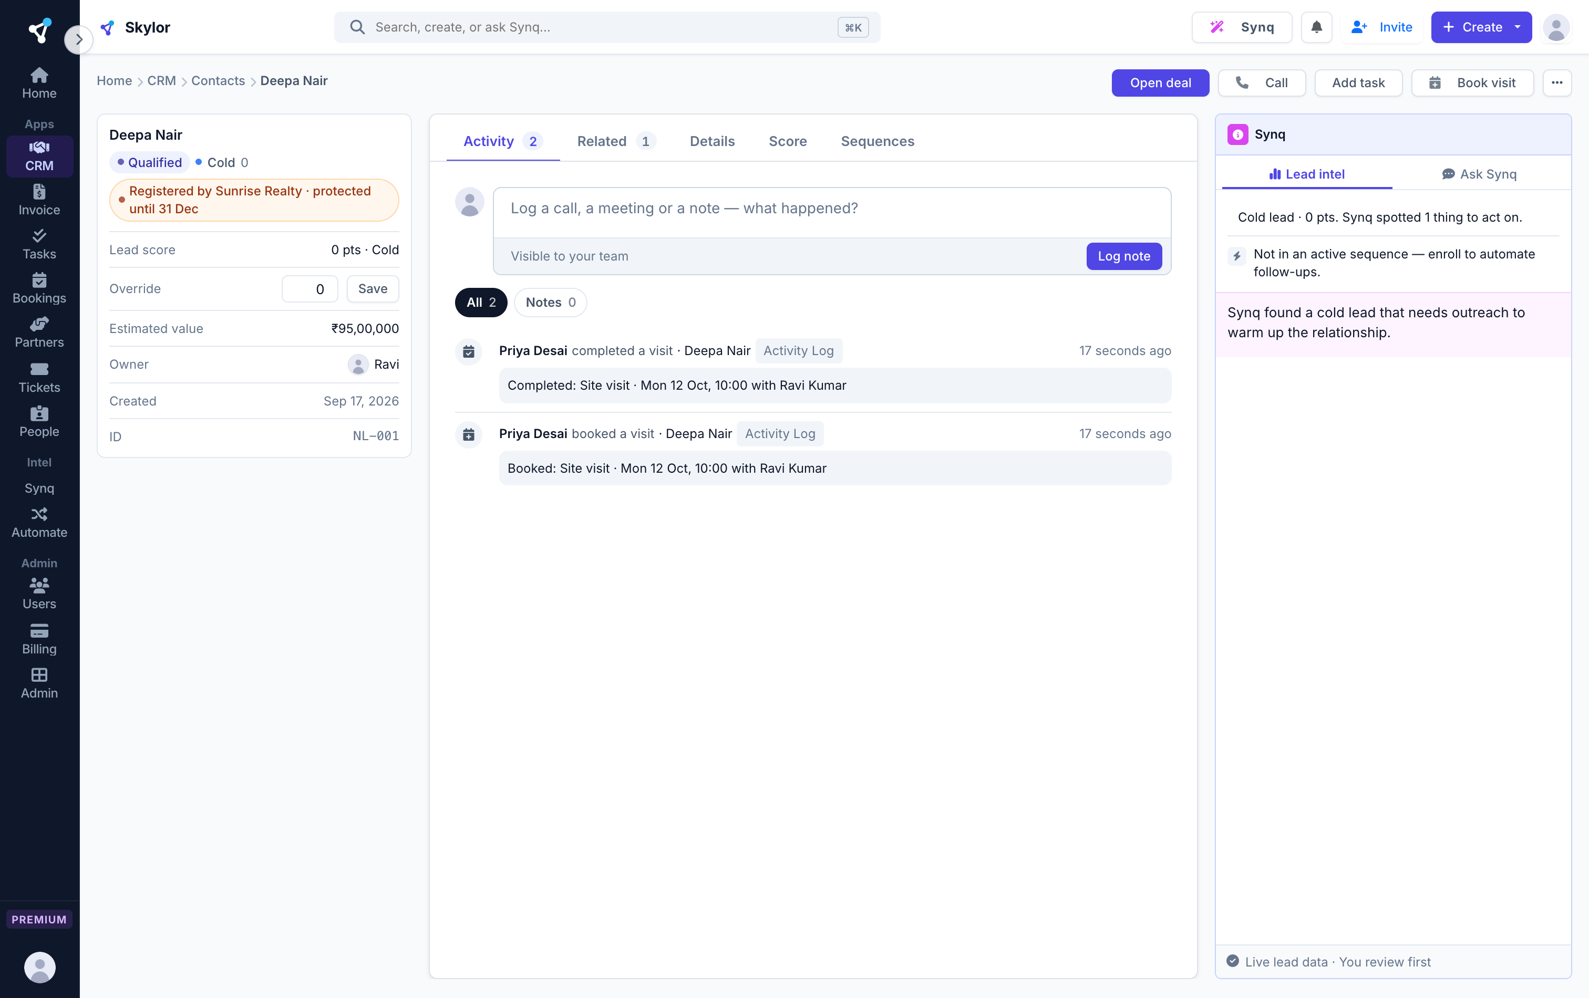
Task: Open the Tasks app
Action: pos(39,244)
